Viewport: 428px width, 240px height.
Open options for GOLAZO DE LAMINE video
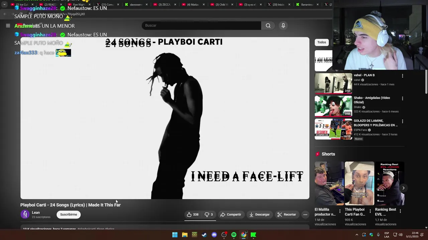(403, 122)
